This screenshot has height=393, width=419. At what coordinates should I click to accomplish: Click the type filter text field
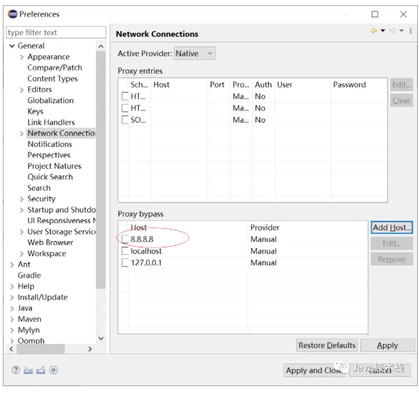coord(56,33)
